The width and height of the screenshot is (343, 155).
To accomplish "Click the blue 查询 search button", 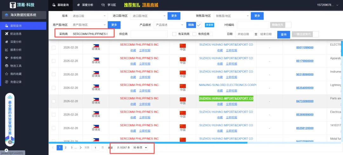I will click(x=284, y=35).
